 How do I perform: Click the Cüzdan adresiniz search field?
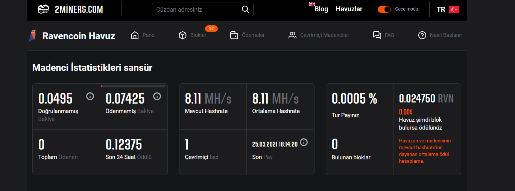tap(203, 9)
